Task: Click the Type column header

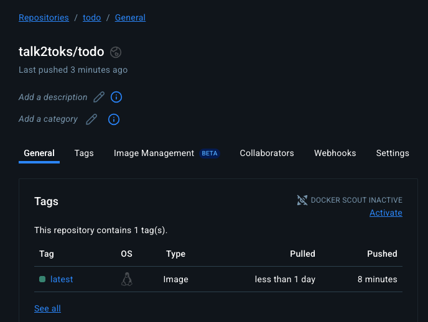Action: [176, 254]
